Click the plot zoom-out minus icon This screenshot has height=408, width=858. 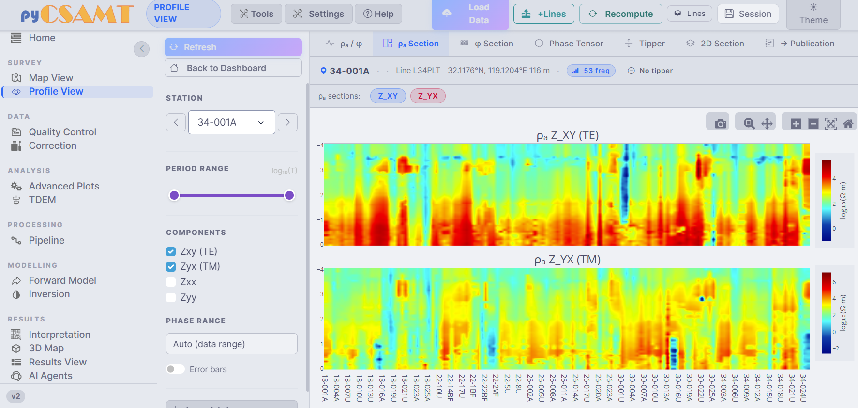[x=813, y=123]
